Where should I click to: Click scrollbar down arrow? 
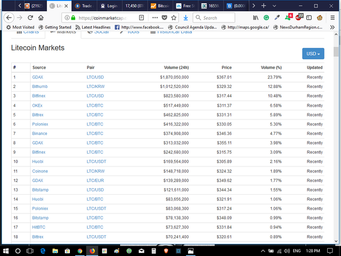(x=336, y=241)
